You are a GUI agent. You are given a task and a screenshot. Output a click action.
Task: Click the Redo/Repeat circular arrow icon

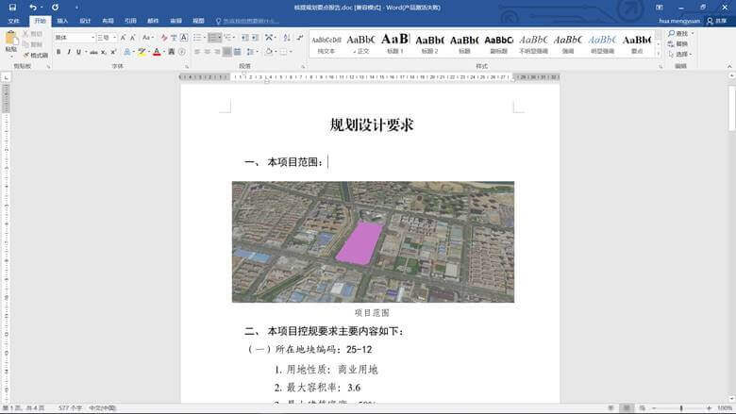click(x=55, y=7)
